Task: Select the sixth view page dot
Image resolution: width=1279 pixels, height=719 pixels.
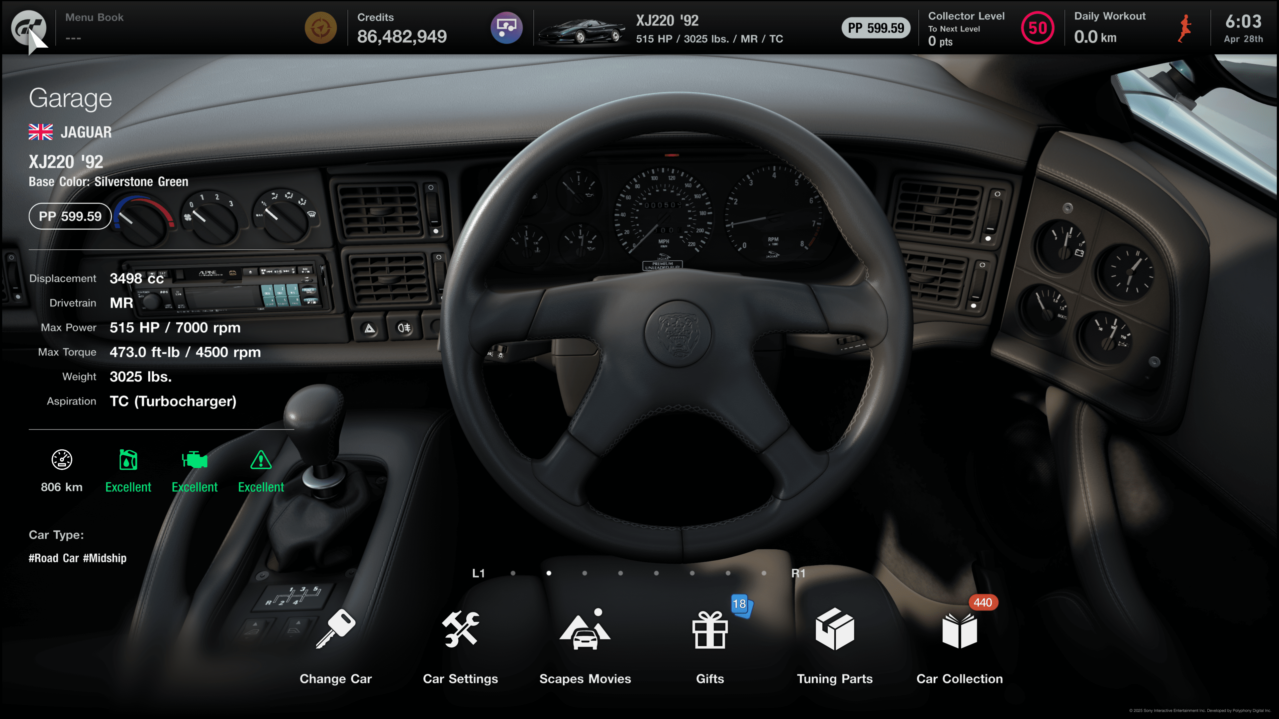Action: point(692,573)
